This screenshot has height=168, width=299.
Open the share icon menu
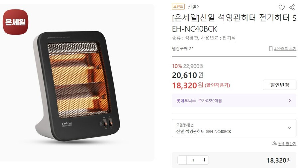click(x=292, y=7)
